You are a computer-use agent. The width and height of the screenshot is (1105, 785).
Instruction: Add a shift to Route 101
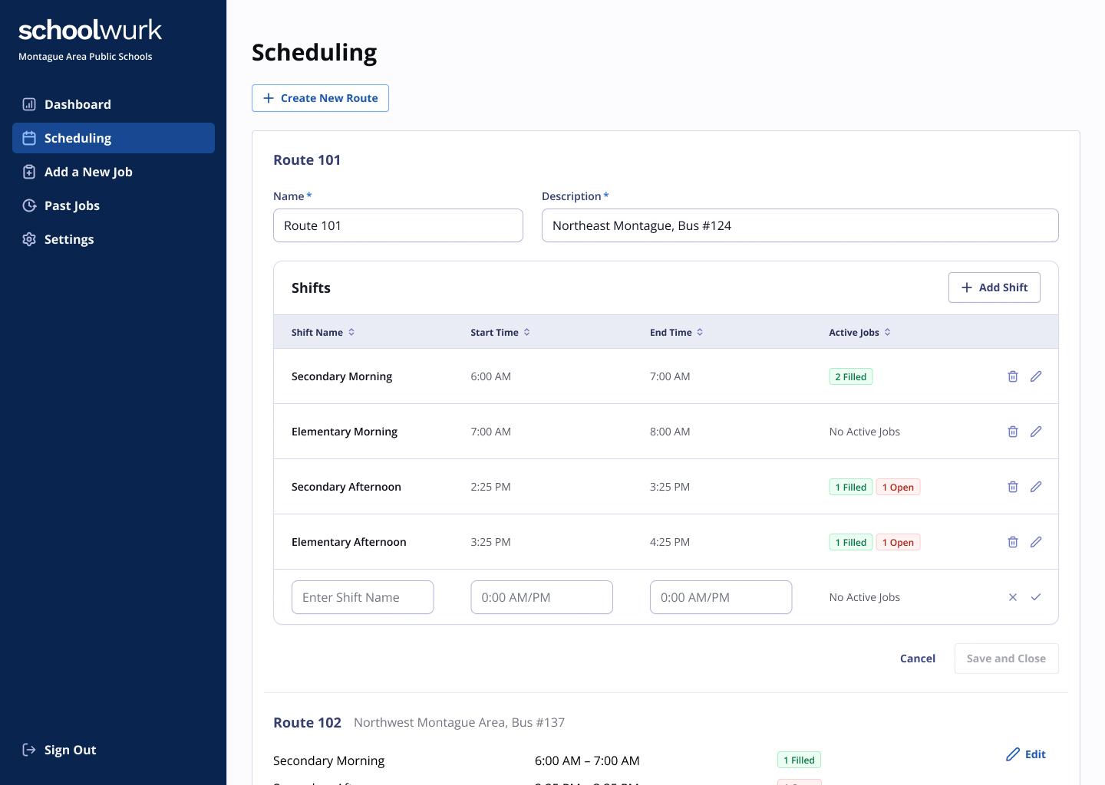tap(995, 287)
